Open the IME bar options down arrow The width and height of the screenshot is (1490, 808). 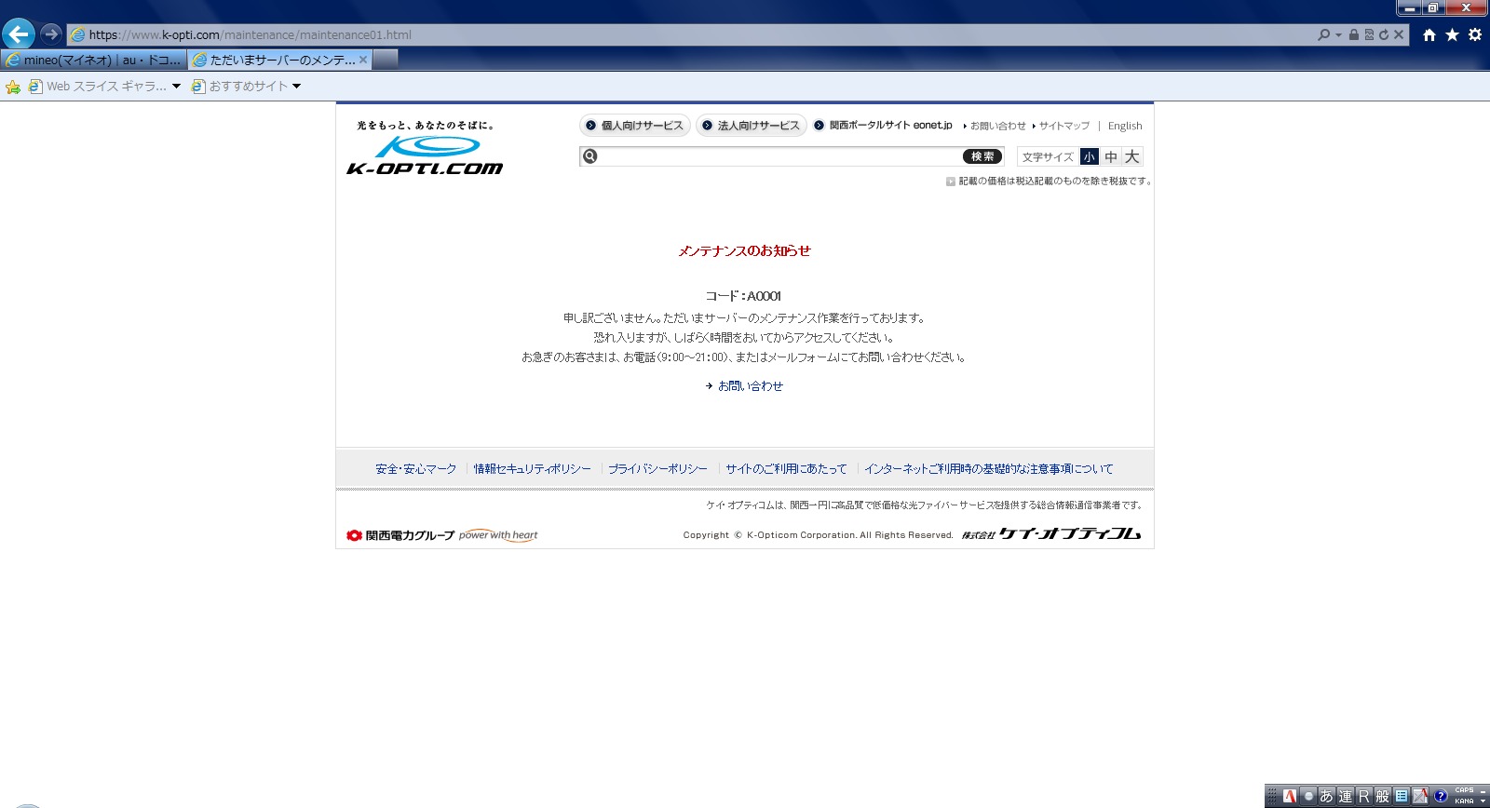1483,801
